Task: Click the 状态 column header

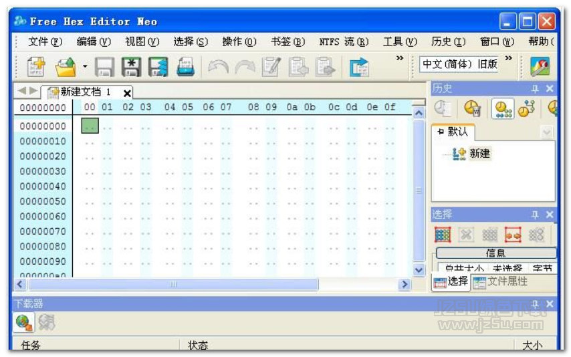Action: click(346, 345)
